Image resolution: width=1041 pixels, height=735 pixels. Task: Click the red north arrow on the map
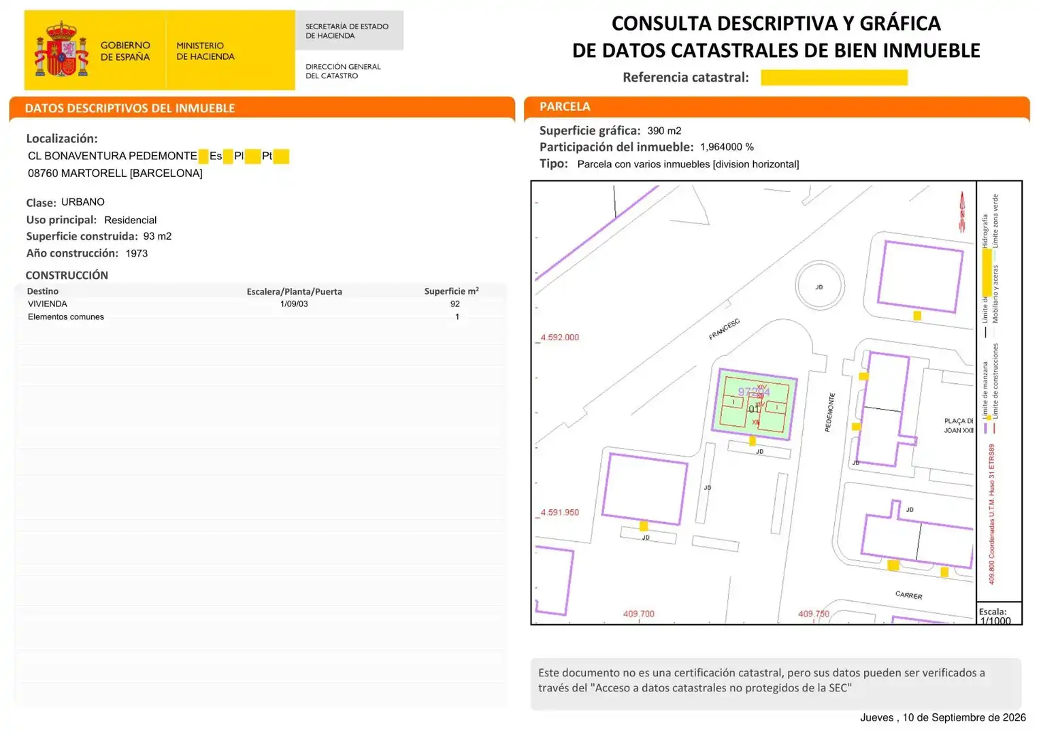coord(962,212)
